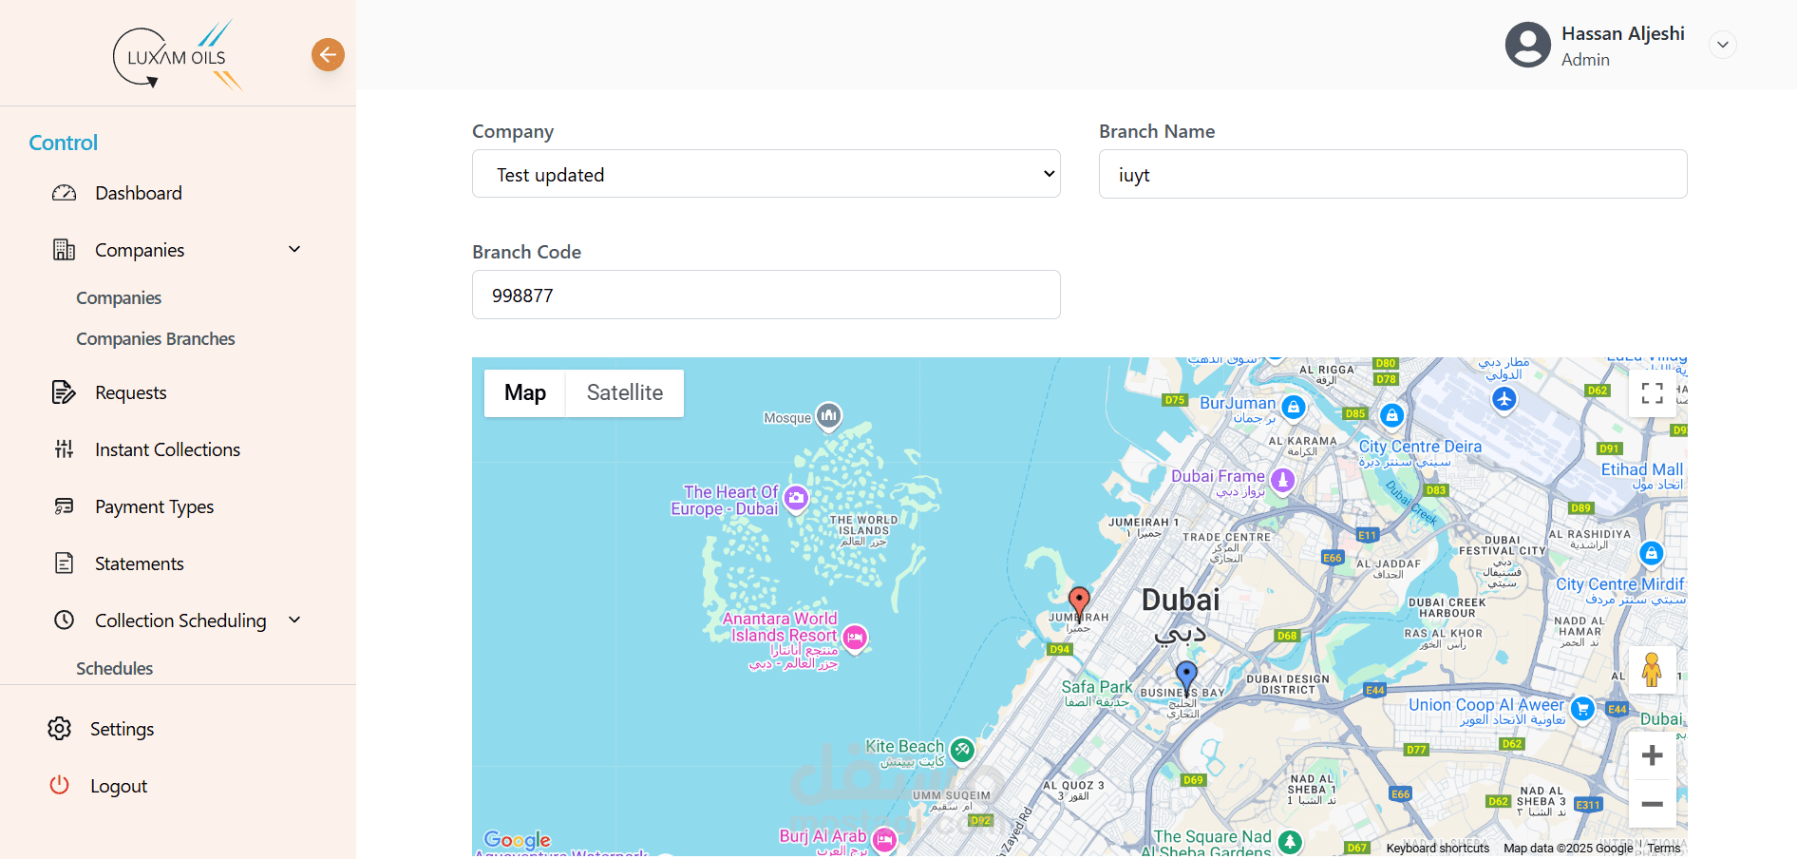Click the red Logout power icon
1797x859 pixels.
coord(60,785)
